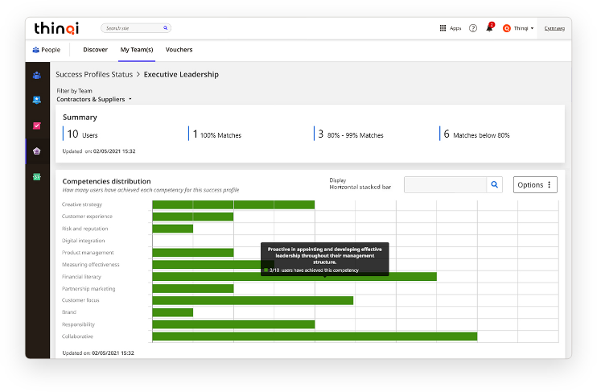Go to the Vouchers tab

click(x=179, y=50)
